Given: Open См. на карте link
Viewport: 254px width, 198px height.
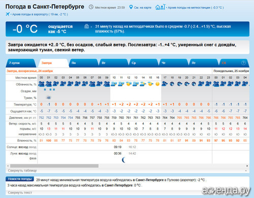Looking at the screenshot, I should pos(143,8).
